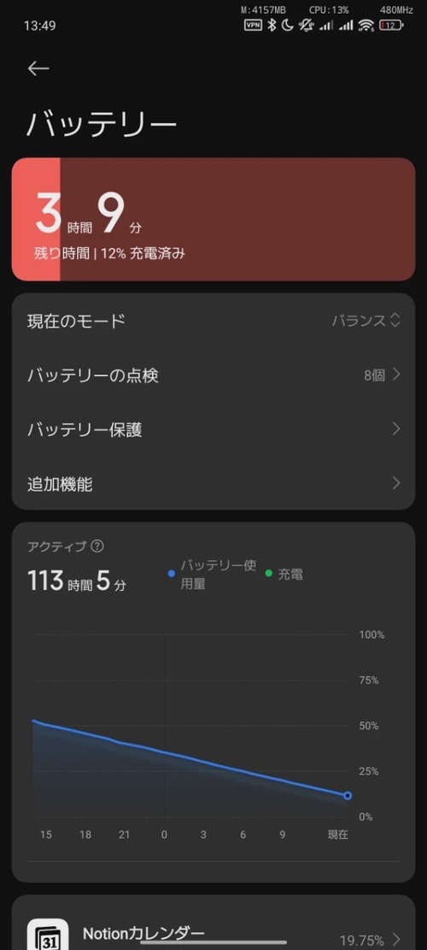Screen dimensions: 427x950
Task: Select the 追加機能 entry
Action: tap(213, 483)
